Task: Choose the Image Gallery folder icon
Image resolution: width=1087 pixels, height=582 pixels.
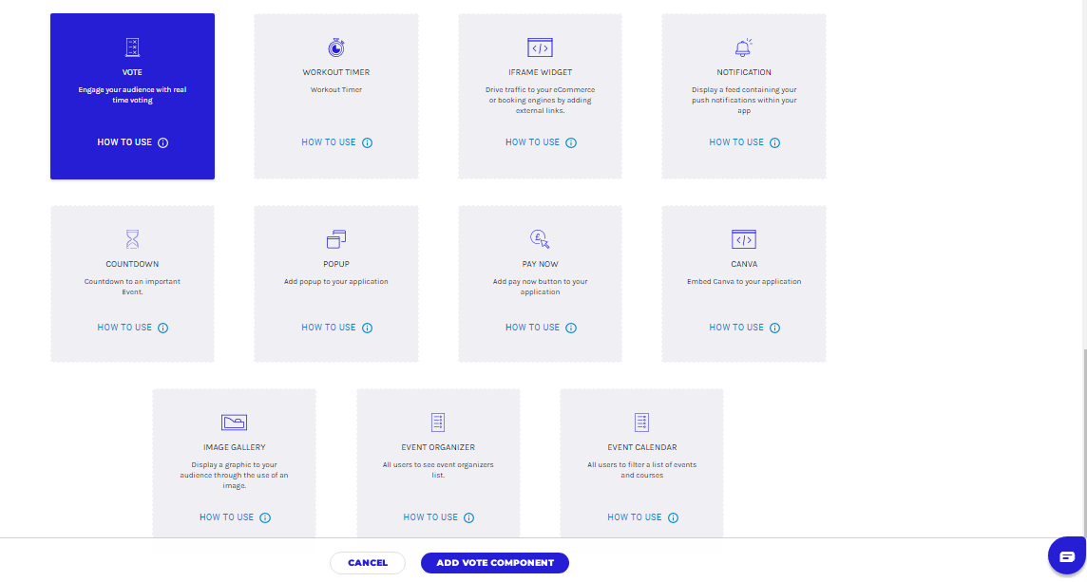Action: pyautogui.click(x=234, y=422)
